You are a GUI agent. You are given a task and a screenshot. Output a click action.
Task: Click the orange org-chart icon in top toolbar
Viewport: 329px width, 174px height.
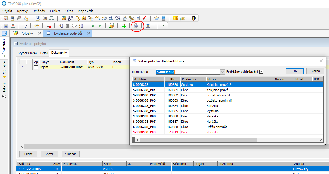(77, 18)
